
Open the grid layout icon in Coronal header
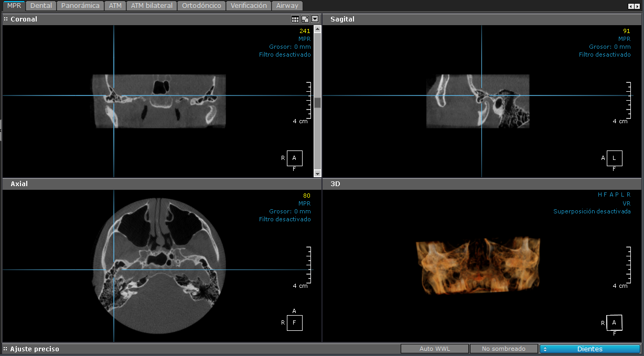tap(295, 19)
